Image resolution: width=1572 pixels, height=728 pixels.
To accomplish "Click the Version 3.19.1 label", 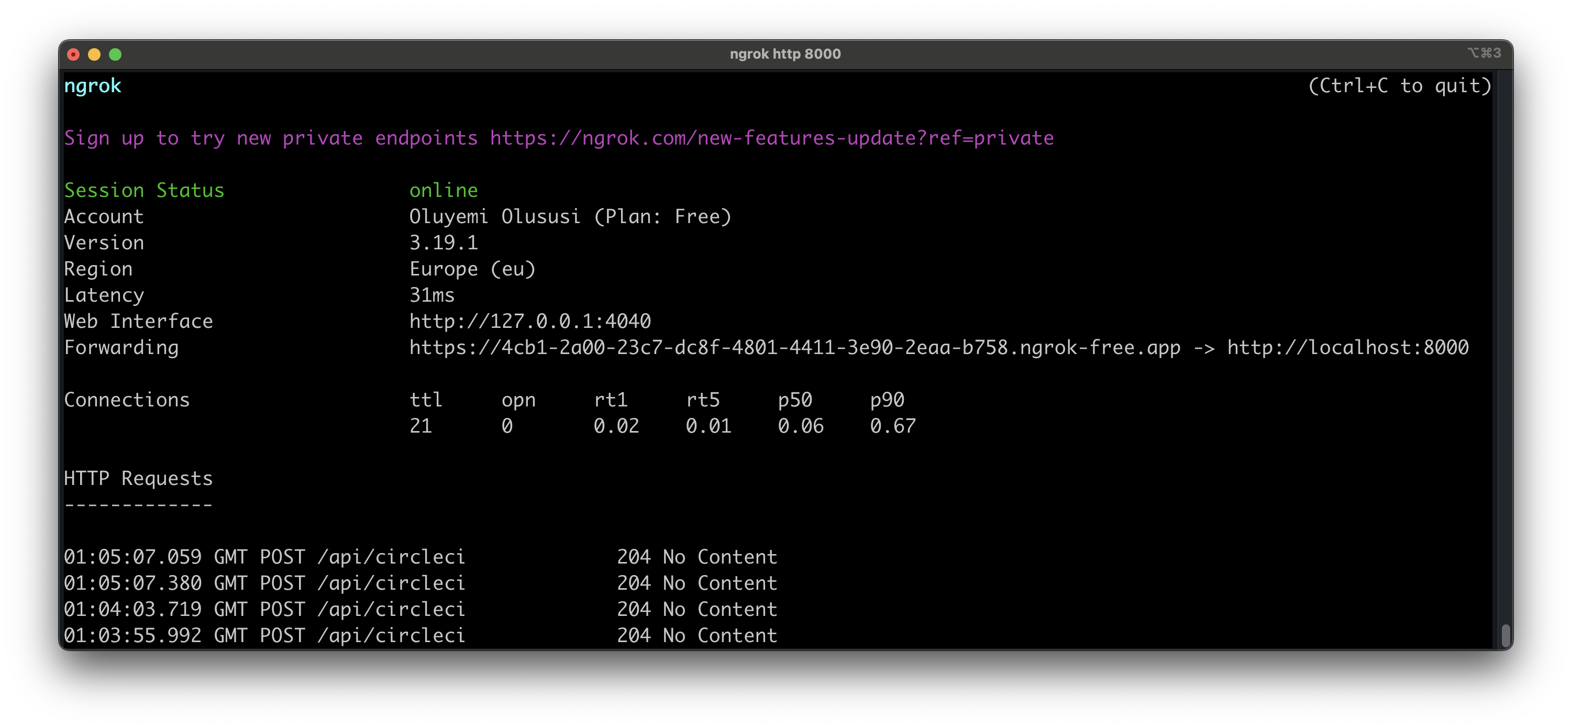I will click(x=444, y=242).
